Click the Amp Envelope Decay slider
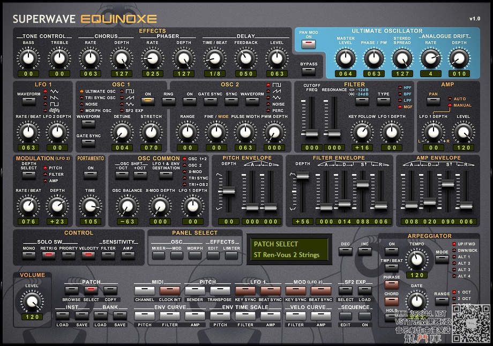 click(429, 202)
